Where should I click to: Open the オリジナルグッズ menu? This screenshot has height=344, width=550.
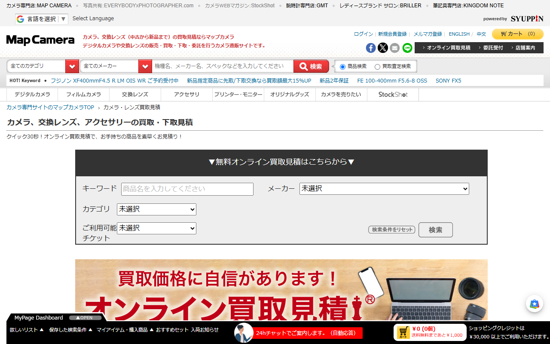pos(290,95)
